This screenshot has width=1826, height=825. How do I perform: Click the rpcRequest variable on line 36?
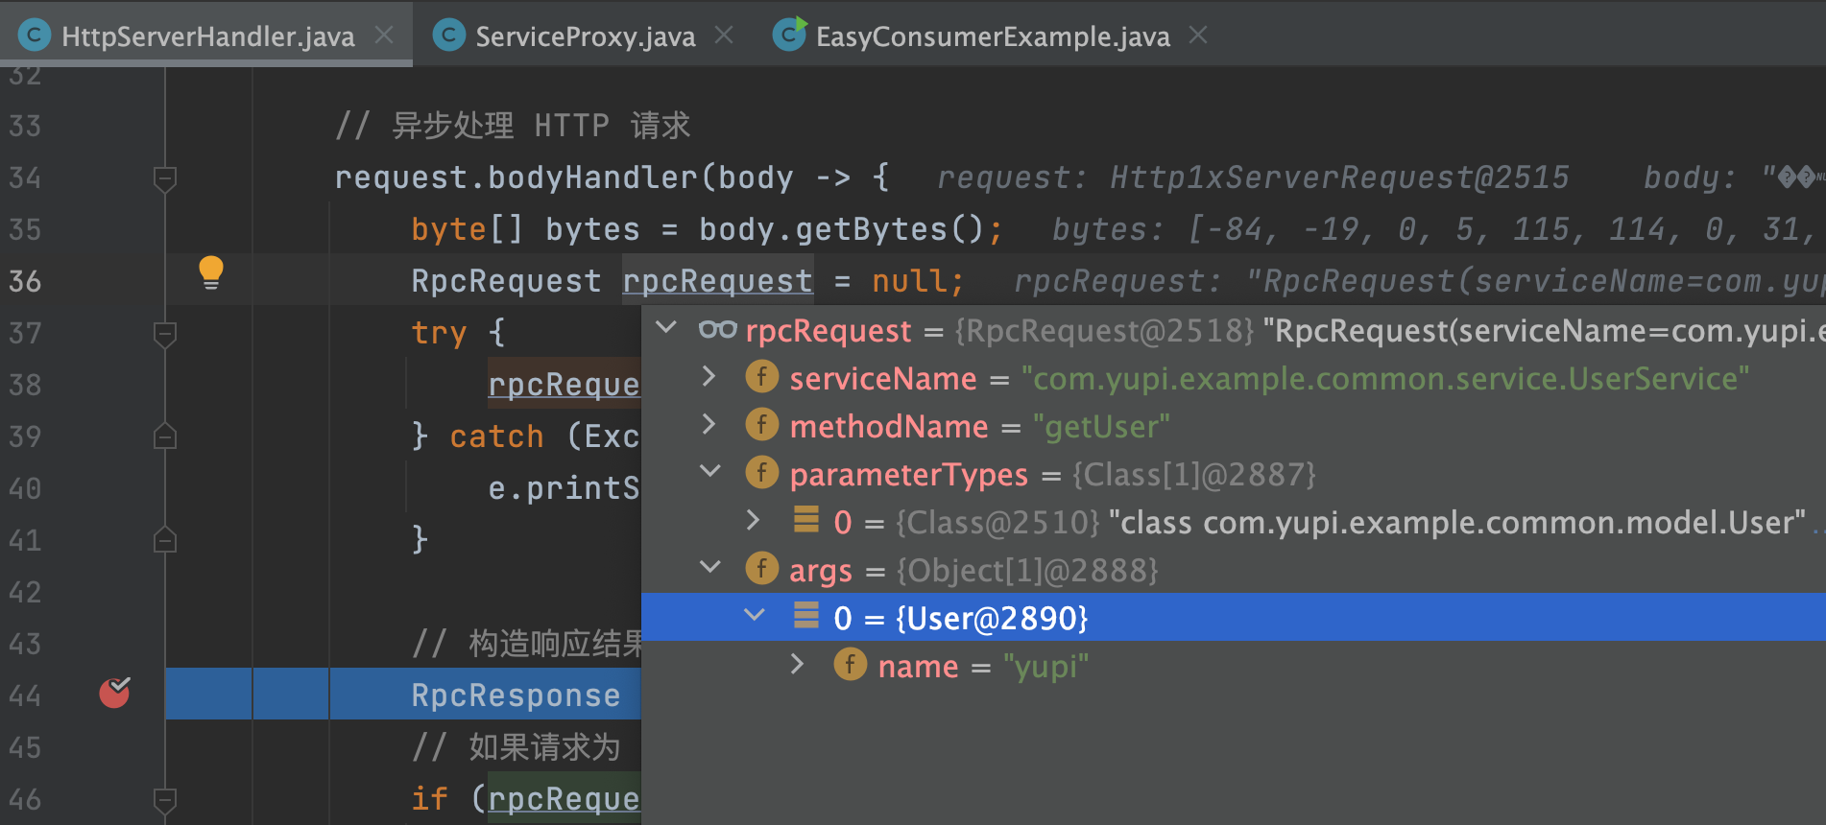[x=717, y=281]
